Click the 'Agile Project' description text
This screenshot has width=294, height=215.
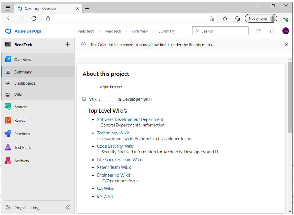pos(111,87)
